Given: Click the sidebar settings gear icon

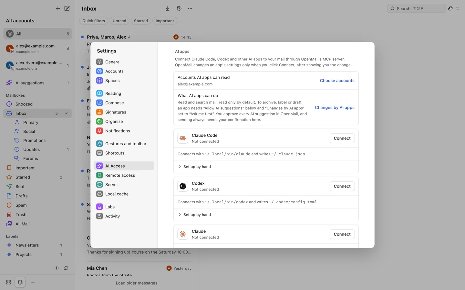Looking at the screenshot, I should pos(57,268).
